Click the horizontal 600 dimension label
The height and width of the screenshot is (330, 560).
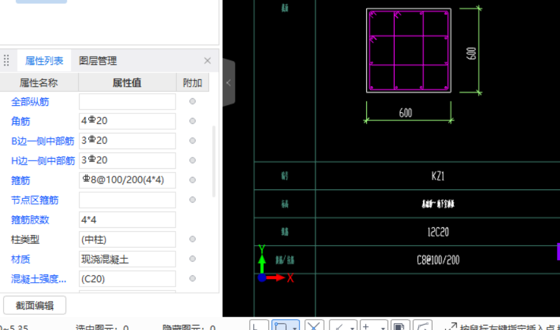tap(406, 113)
